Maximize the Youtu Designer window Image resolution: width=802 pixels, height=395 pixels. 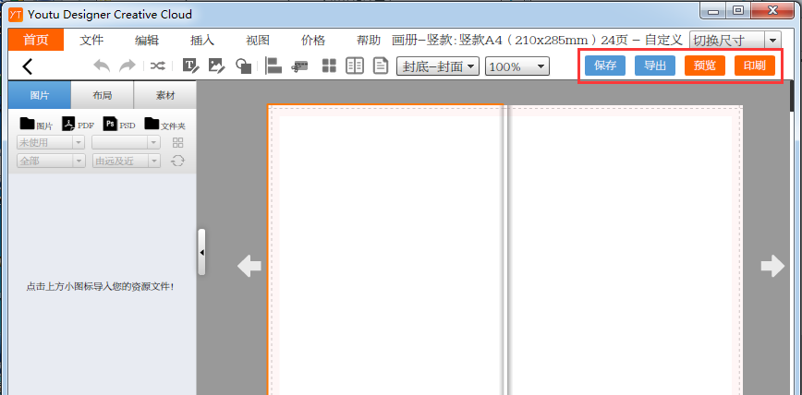738,10
